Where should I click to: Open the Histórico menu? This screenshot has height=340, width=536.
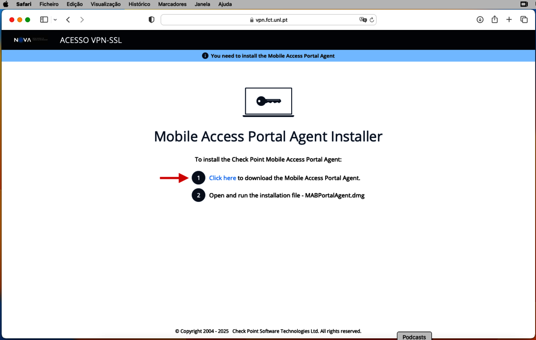point(139,4)
